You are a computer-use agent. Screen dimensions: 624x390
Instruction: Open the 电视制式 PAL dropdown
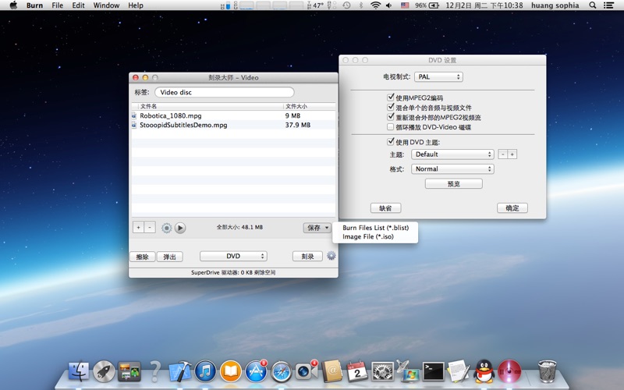[438, 77]
